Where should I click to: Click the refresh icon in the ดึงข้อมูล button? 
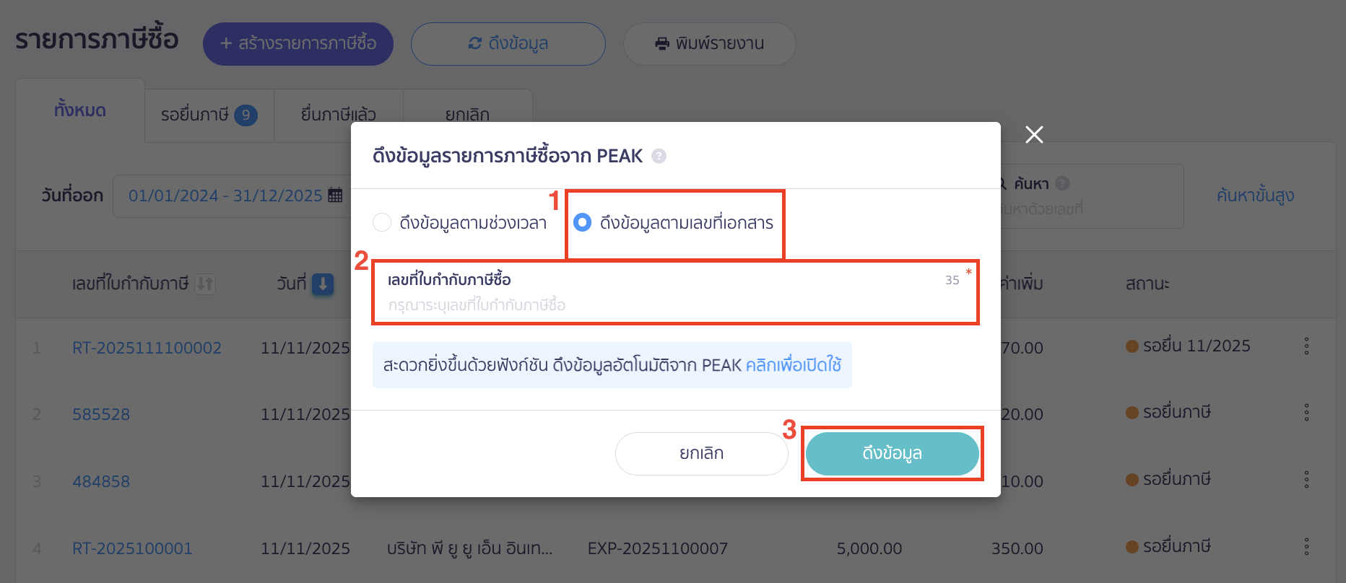tap(476, 44)
